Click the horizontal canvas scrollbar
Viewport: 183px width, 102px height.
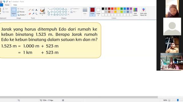click(x=79, y=97)
